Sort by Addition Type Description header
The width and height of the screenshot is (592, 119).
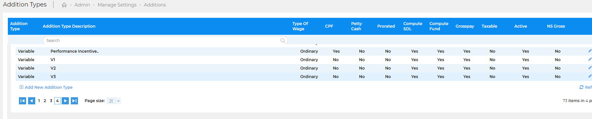click(69, 26)
